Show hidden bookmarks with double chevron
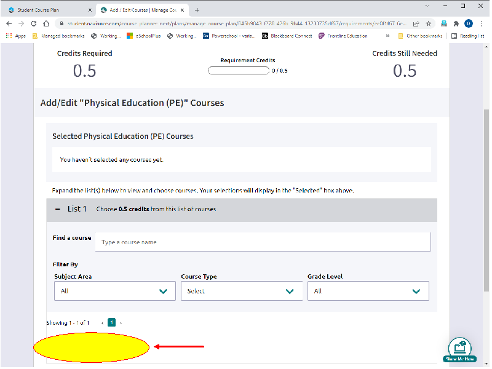The height and width of the screenshot is (369, 492). pyautogui.click(x=388, y=36)
